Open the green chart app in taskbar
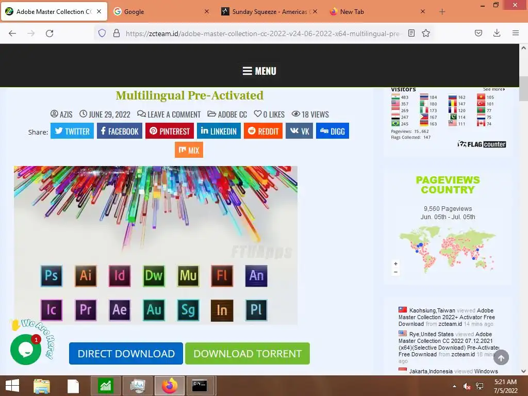Viewport: 528px width, 396px height. tap(106, 386)
